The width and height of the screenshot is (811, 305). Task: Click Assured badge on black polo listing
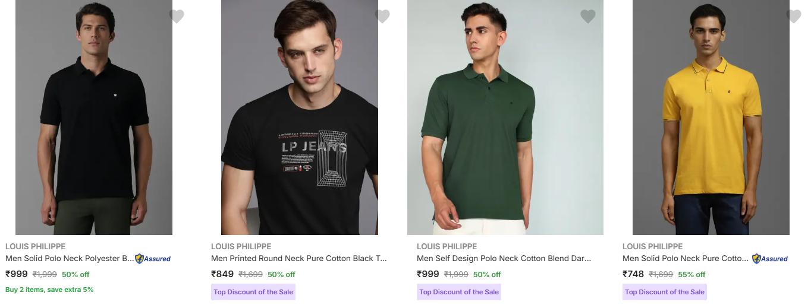click(x=153, y=259)
